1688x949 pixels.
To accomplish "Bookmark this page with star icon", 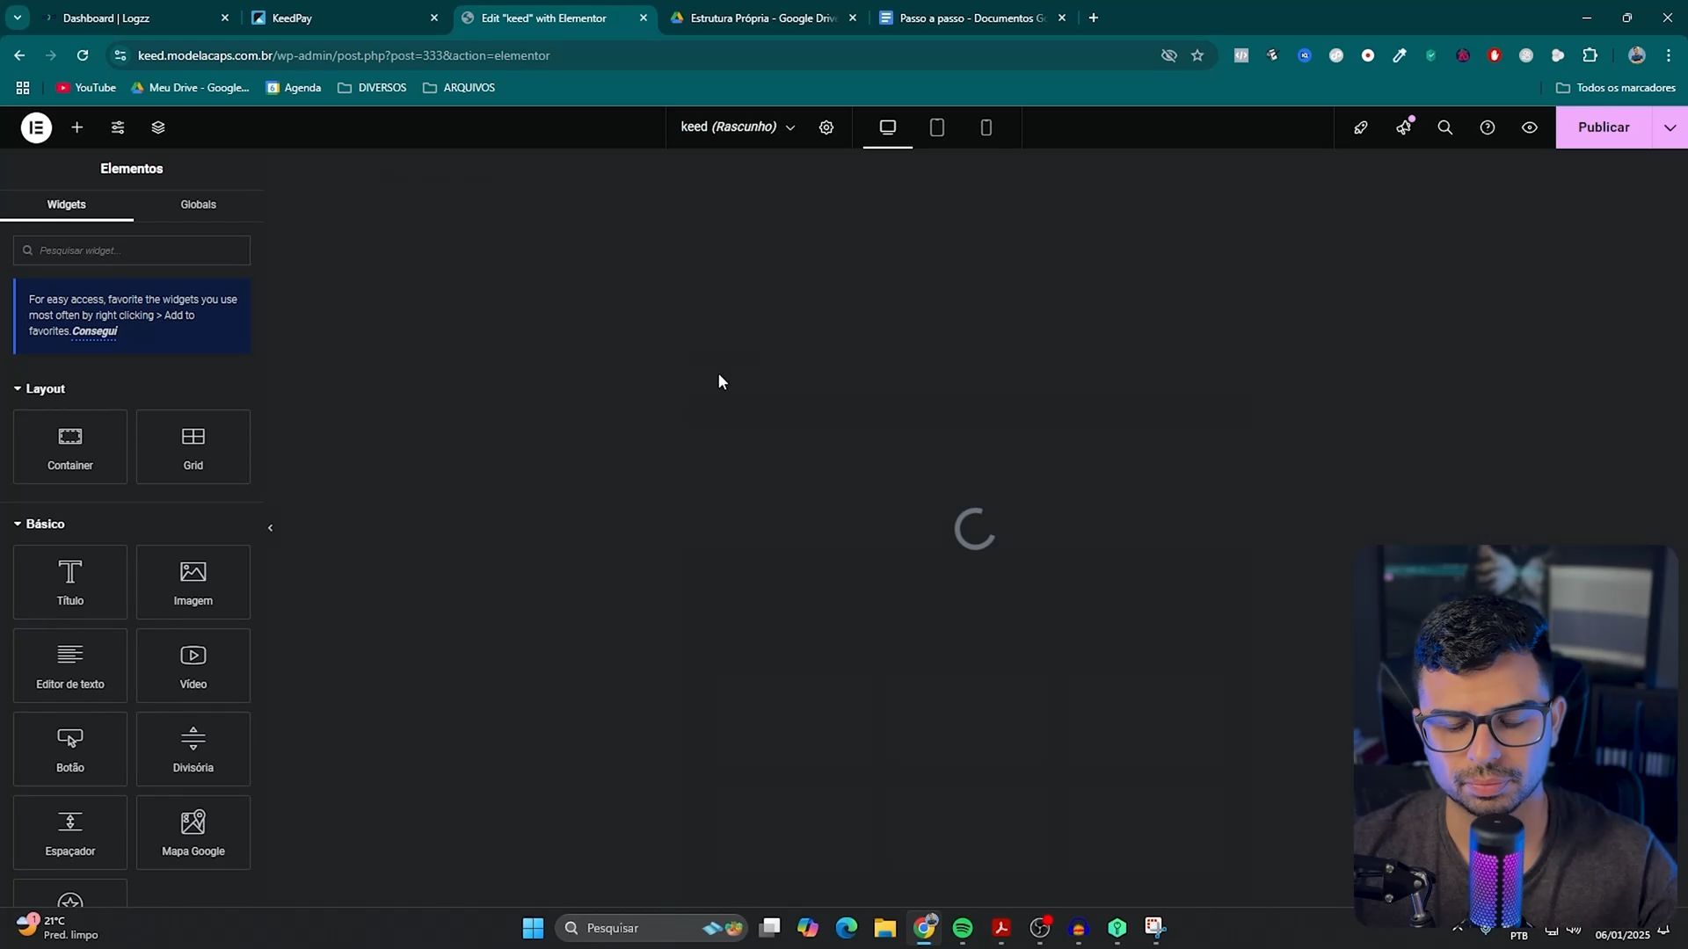I will point(1197,55).
